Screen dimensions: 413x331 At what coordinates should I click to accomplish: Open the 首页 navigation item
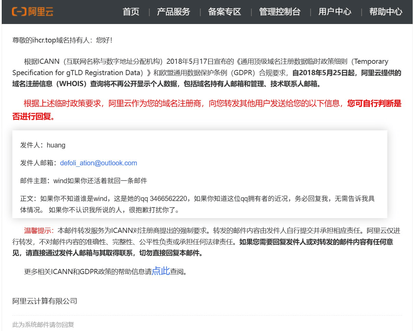(131, 12)
